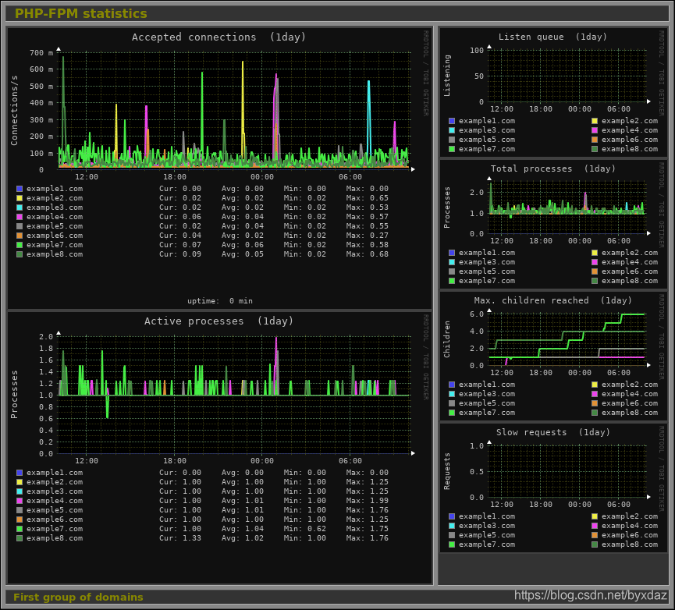Click the Active processes (1day) graph title

pos(218,321)
